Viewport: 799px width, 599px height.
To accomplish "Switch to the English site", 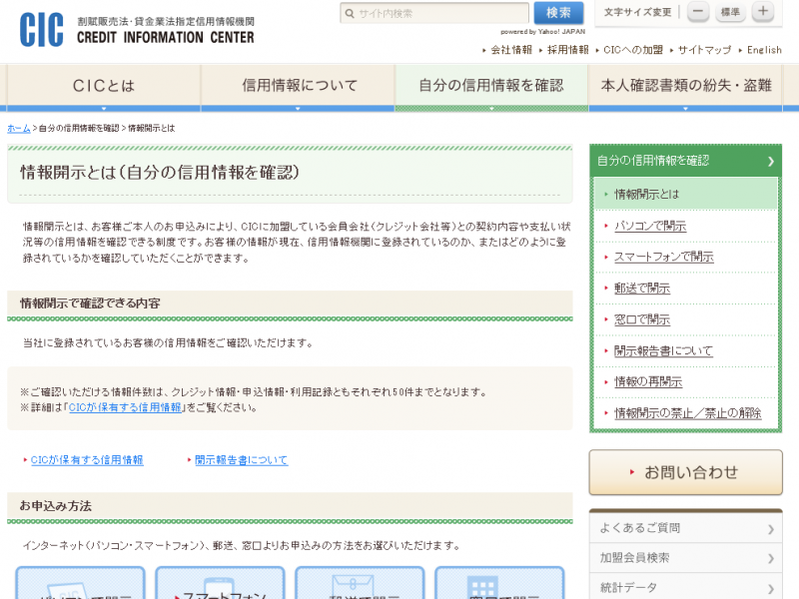I will click(x=764, y=50).
